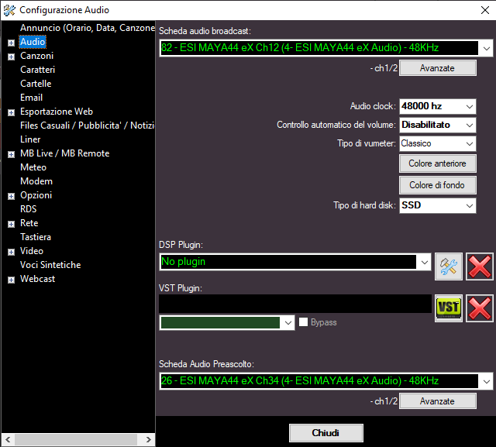Enable the VST Bypass checkbox

click(x=304, y=322)
